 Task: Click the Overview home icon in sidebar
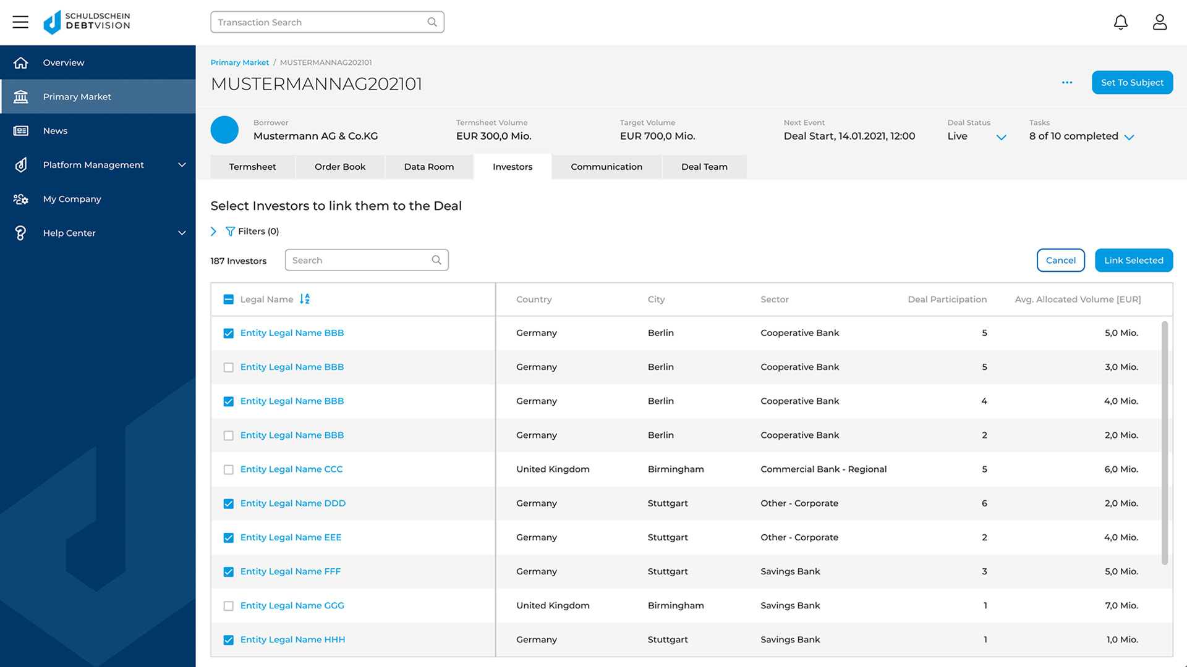pos(21,63)
